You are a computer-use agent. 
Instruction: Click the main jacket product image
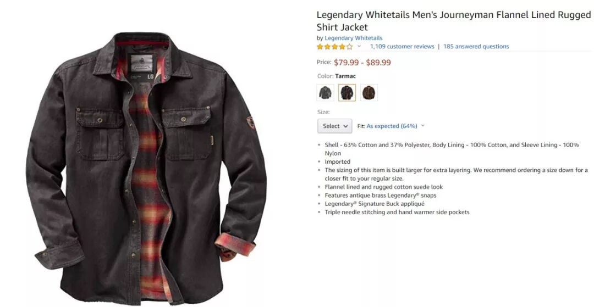[x=146, y=168]
